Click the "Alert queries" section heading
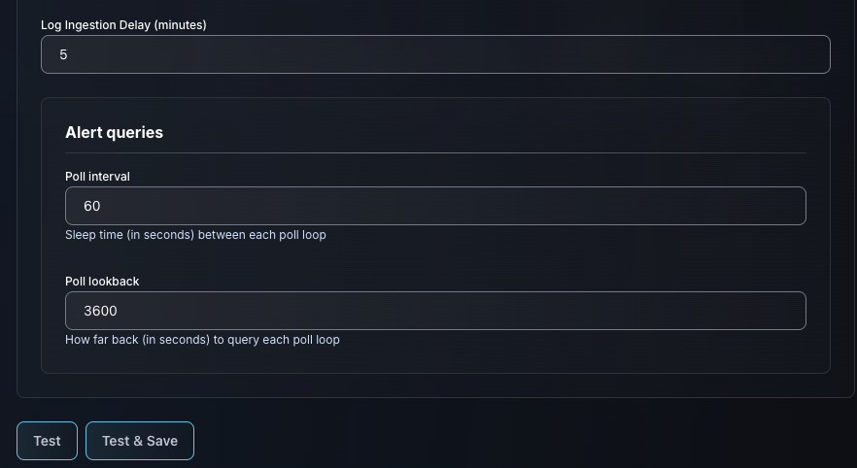857x468 pixels. [x=114, y=133]
